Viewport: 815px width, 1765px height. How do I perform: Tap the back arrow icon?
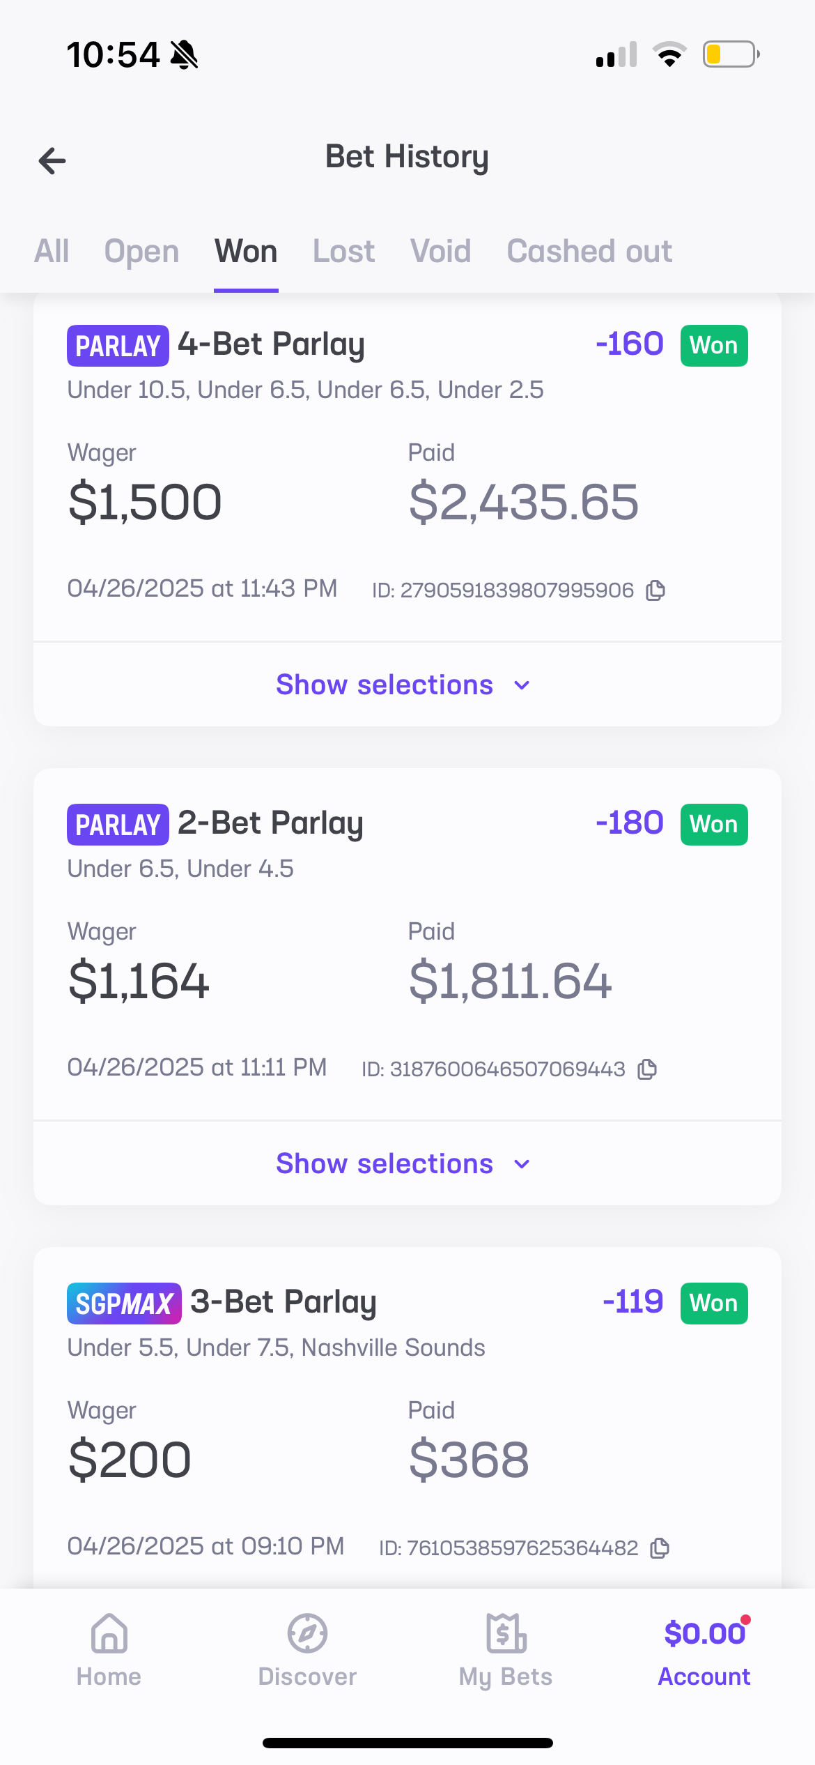pyautogui.click(x=52, y=161)
